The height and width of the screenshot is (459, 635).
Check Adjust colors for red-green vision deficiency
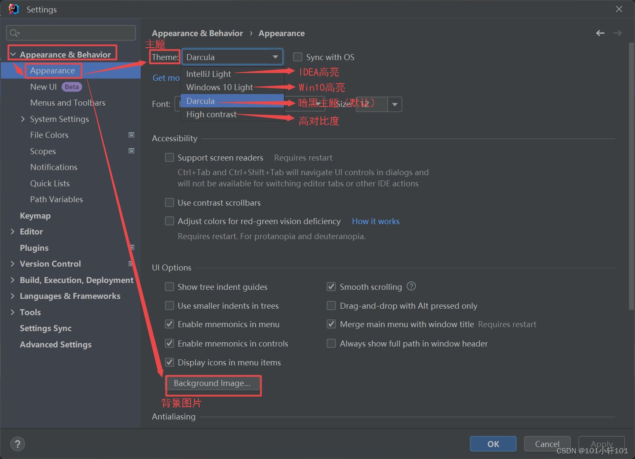coord(170,221)
